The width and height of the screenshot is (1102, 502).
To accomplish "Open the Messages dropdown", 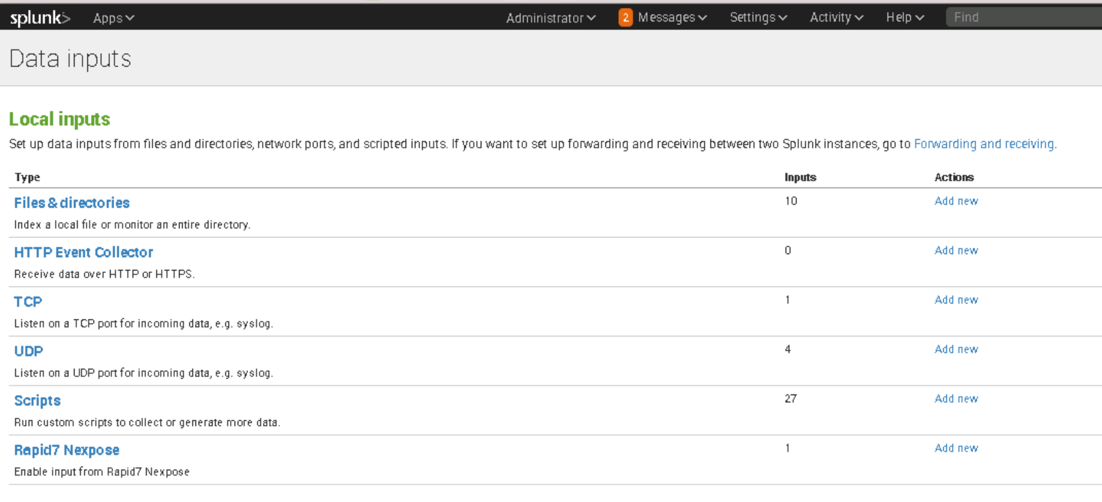I will point(672,18).
